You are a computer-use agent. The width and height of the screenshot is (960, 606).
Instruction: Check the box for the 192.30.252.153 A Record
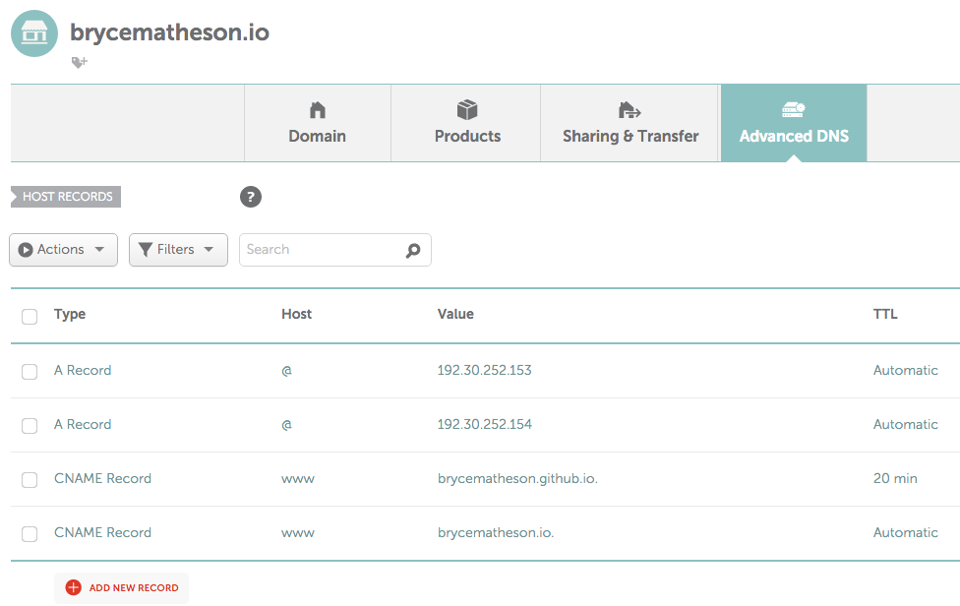pyautogui.click(x=30, y=370)
